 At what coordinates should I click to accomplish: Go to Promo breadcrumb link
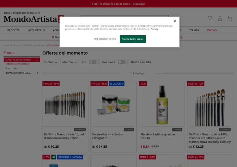(x=16, y=45)
